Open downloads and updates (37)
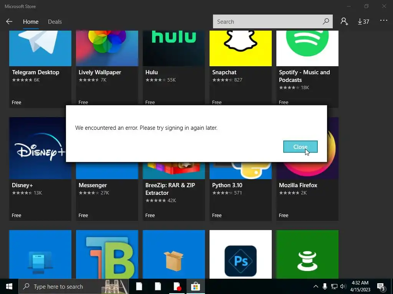 [x=363, y=22]
